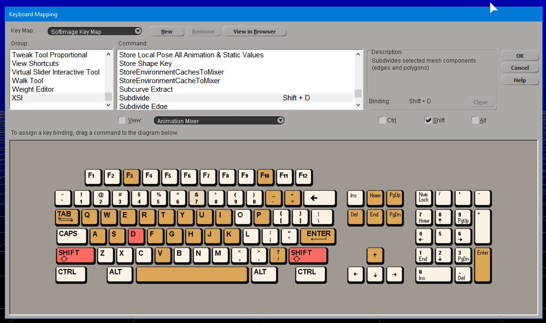Click the numpad 0 Ins key
Viewport: 546px width, 323px height.
coord(434,274)
